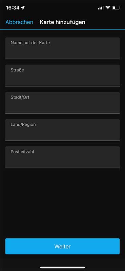Tap empty area between Postleitzahl and Weiter
This screenshot has width=125, height=271.
point(62,203)
